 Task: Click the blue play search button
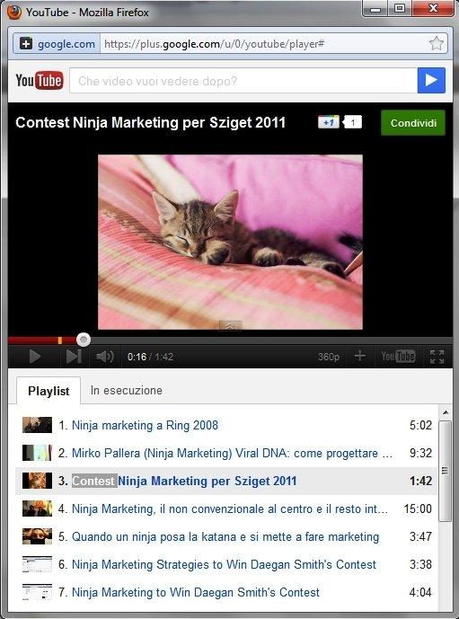click(431, 81)
